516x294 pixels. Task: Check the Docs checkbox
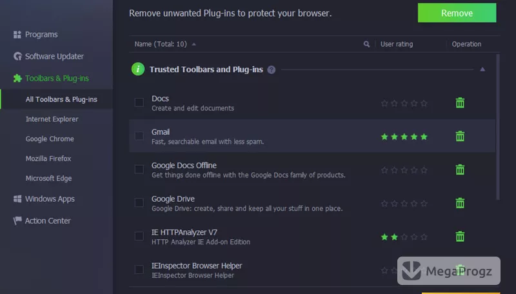(139, 103)
